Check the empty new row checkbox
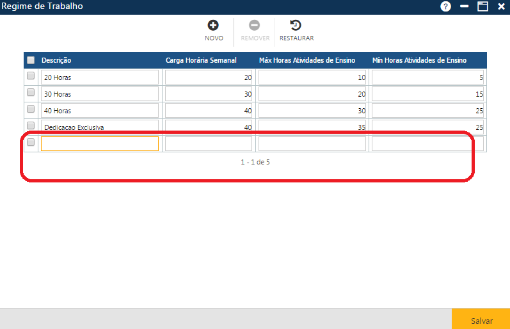Screen dimensions: 510x329 pyautogui.click(x=31, y=143)
